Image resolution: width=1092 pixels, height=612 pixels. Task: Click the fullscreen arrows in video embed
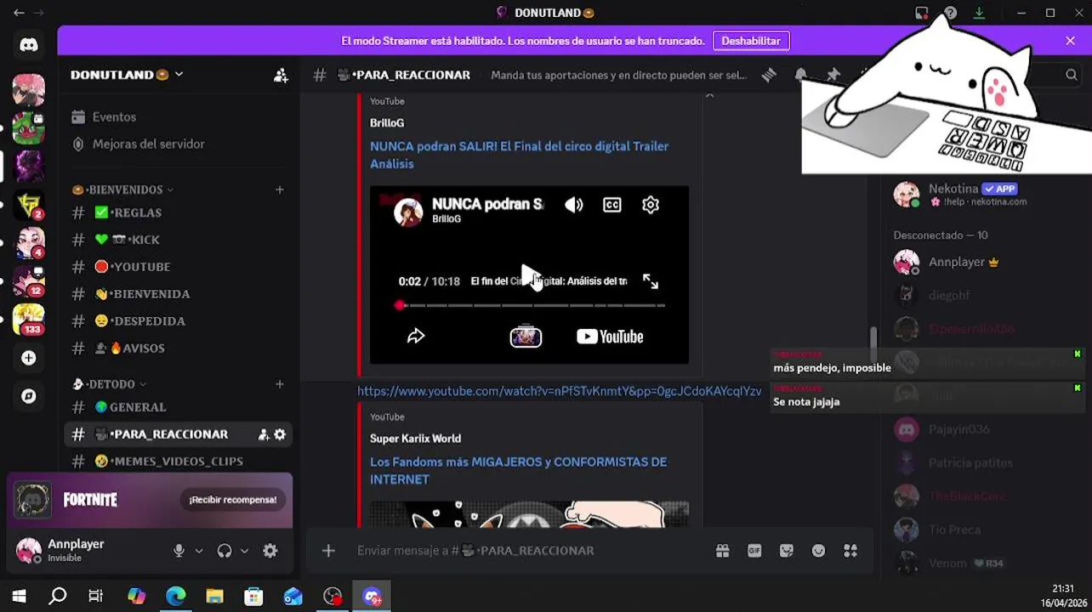point(651,281)
